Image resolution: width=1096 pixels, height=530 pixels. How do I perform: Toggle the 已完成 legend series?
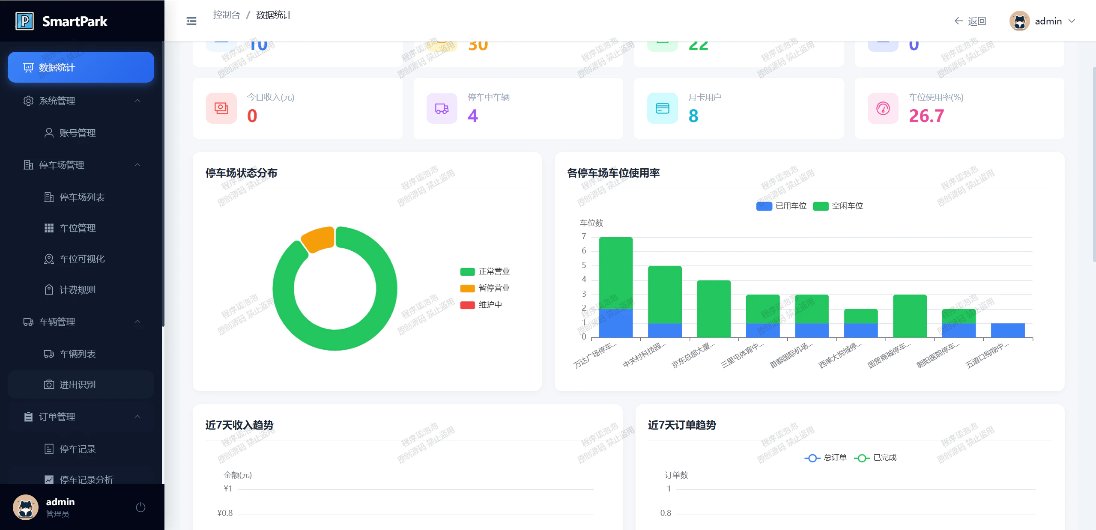(x=875, y=458)
